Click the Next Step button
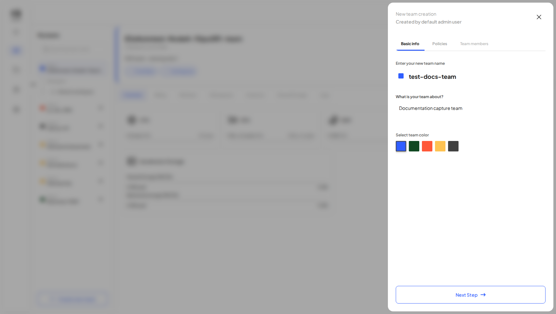The width and height of the screenshot is (556, 314). click(470, 295)
